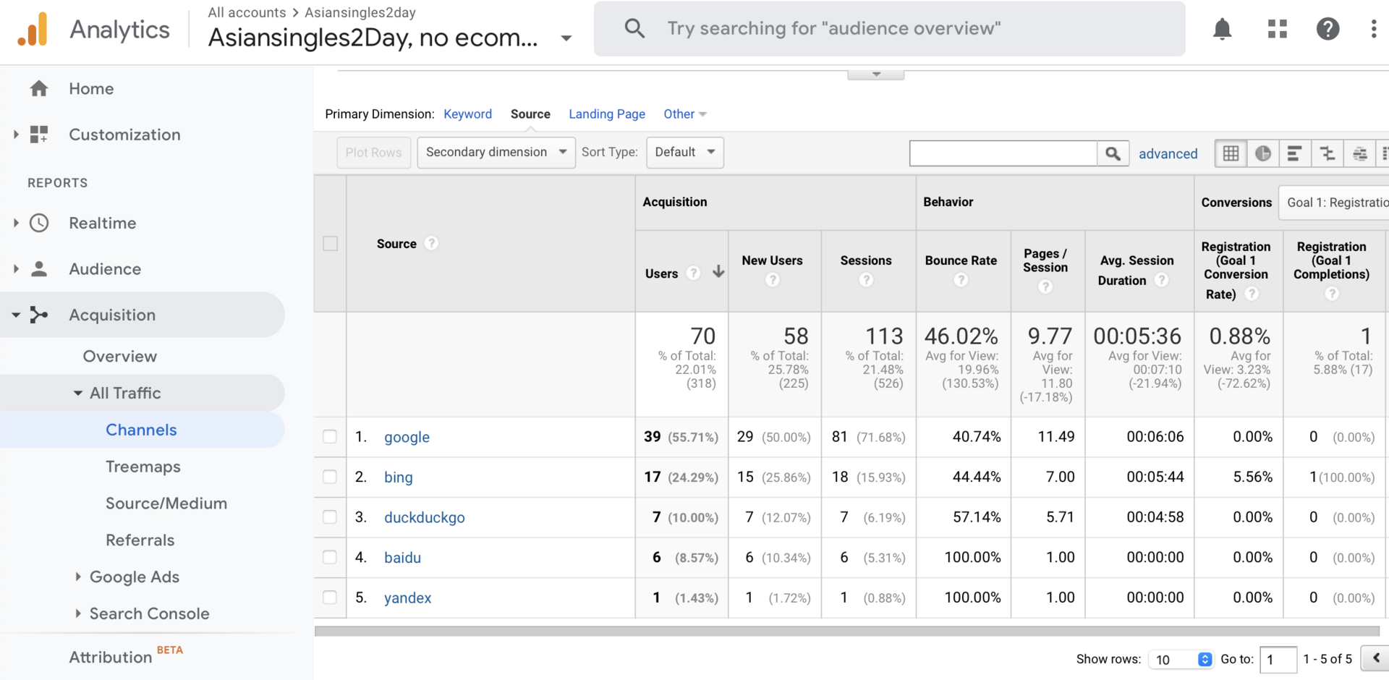Click help icon next to Source header
Viewport: 1389px width, 680px height.
[431, 243]
